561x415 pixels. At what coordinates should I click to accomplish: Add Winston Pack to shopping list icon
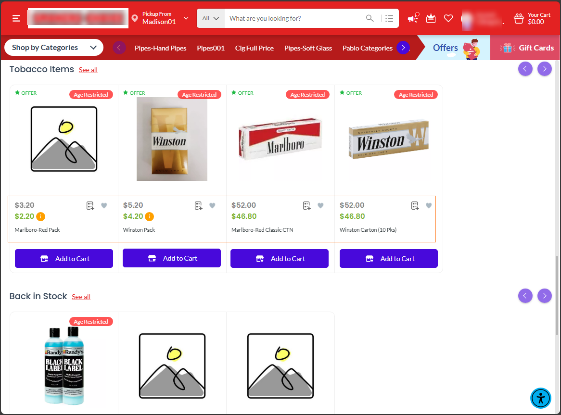pos(199,205)
